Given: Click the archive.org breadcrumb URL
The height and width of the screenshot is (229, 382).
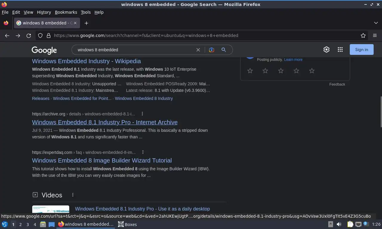Looking at the screenshot, I should (x=83, y=114).
